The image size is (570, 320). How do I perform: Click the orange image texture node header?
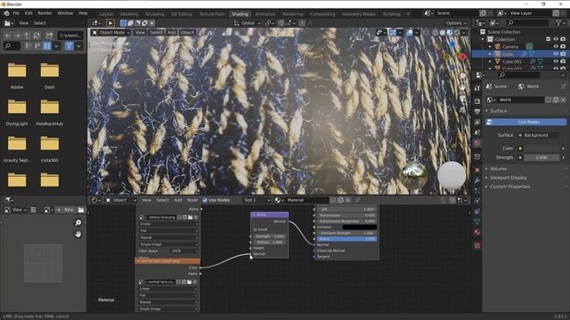(167, 260)
